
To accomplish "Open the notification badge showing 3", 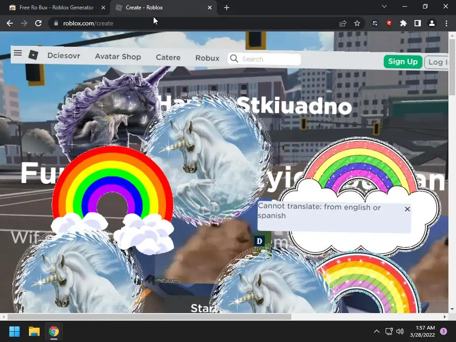I will click(x=444, y=331).
